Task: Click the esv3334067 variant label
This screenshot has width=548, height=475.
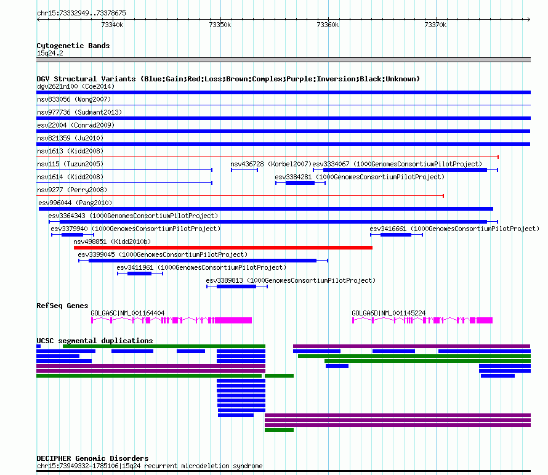Action: pos(397,164)
